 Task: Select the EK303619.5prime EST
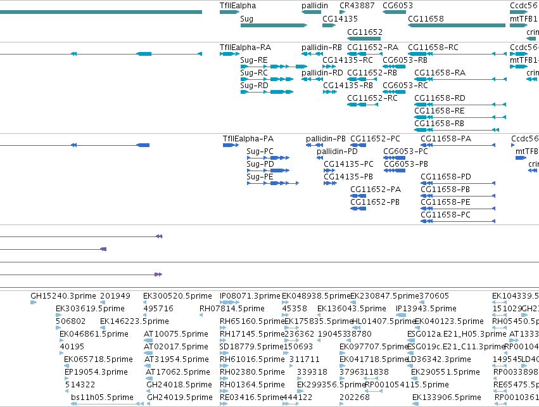click(58, 315)
